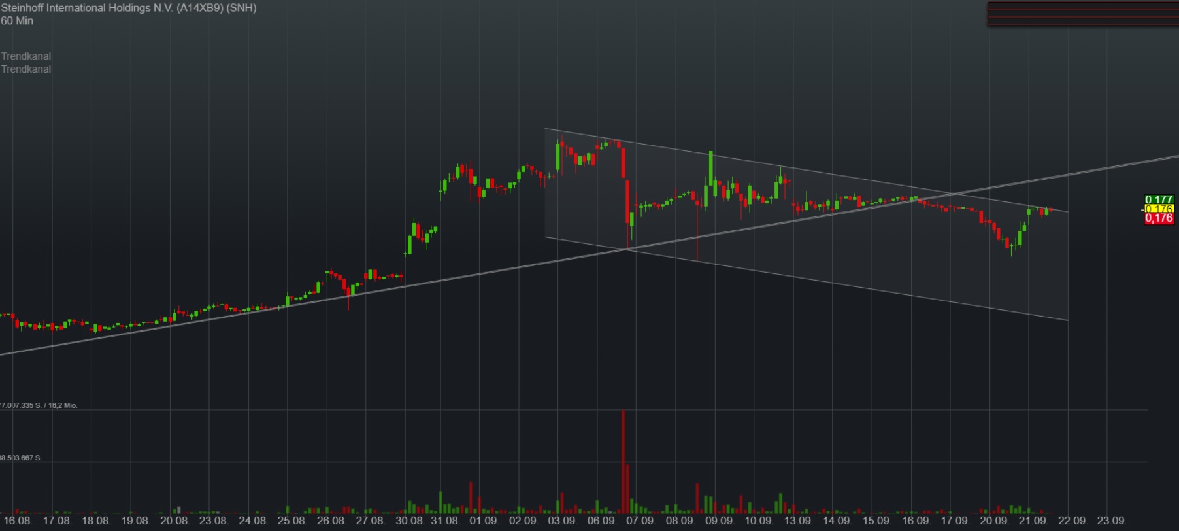Image resolution: width=1179 pixels, height=531 pixels.
Task: Click the 23.08. date on time axis
Action: point(214,521)
